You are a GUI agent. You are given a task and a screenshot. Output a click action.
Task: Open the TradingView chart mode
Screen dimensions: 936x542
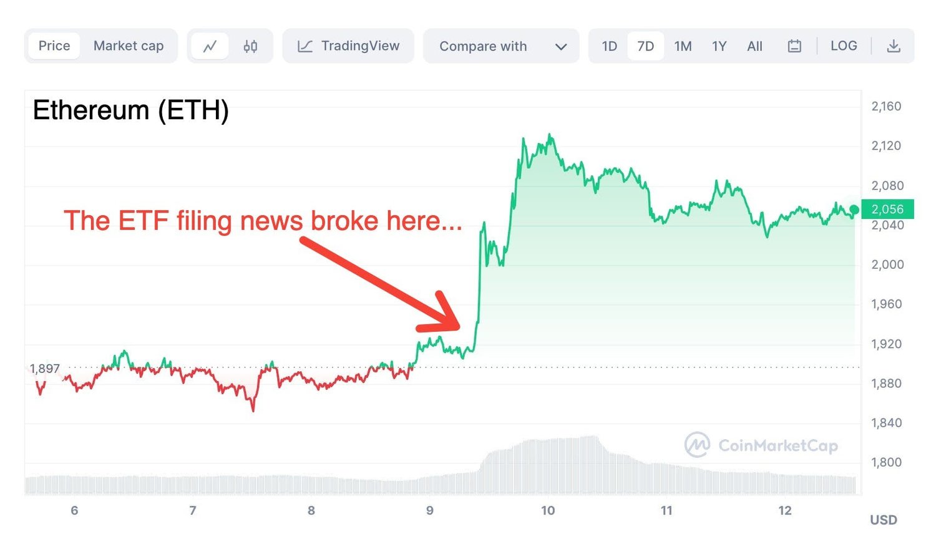[x=360, y=46]
